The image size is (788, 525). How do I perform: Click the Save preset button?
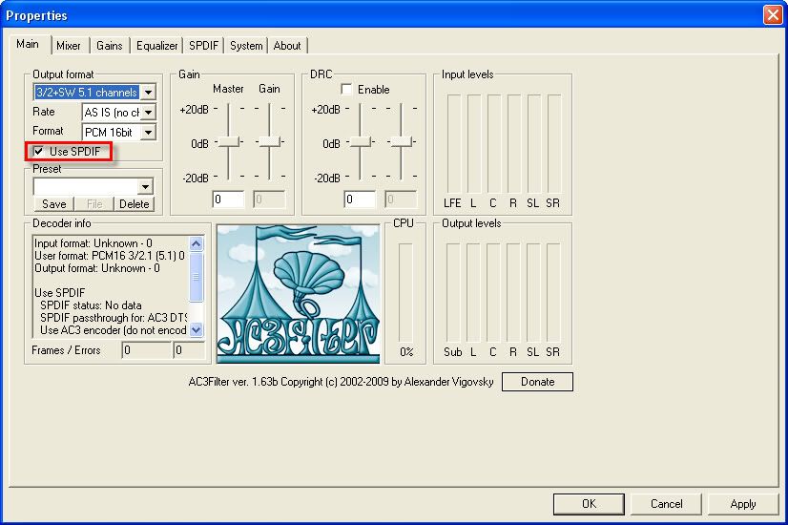click(x=53, y=204)
